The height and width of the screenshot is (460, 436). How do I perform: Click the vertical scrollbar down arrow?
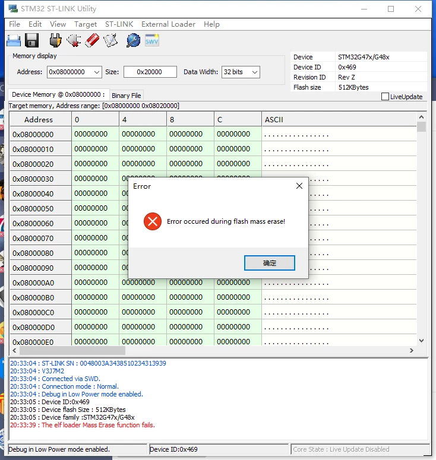point(421,341)
